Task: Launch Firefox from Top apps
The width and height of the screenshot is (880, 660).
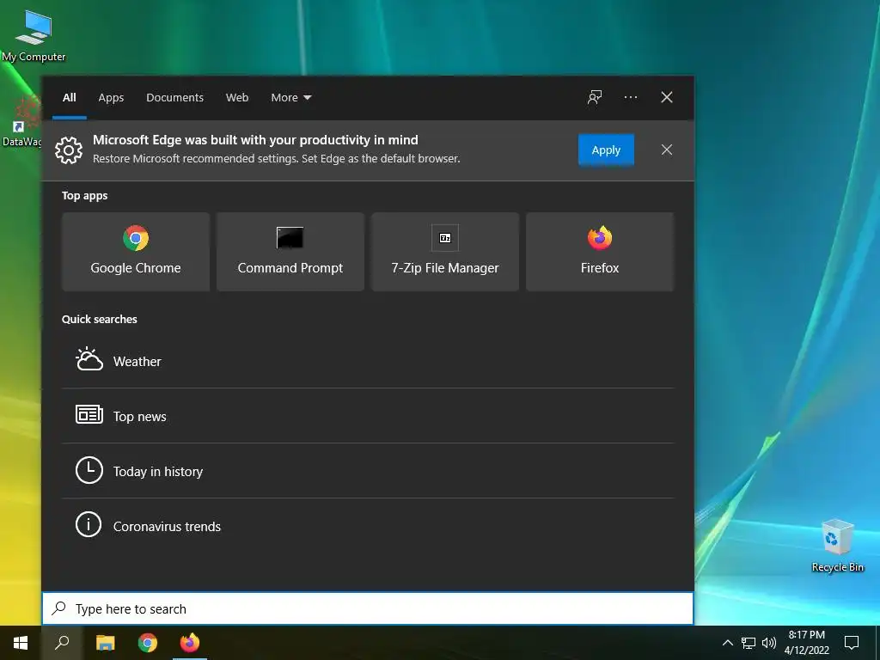Action: click(x=599, y=252)
